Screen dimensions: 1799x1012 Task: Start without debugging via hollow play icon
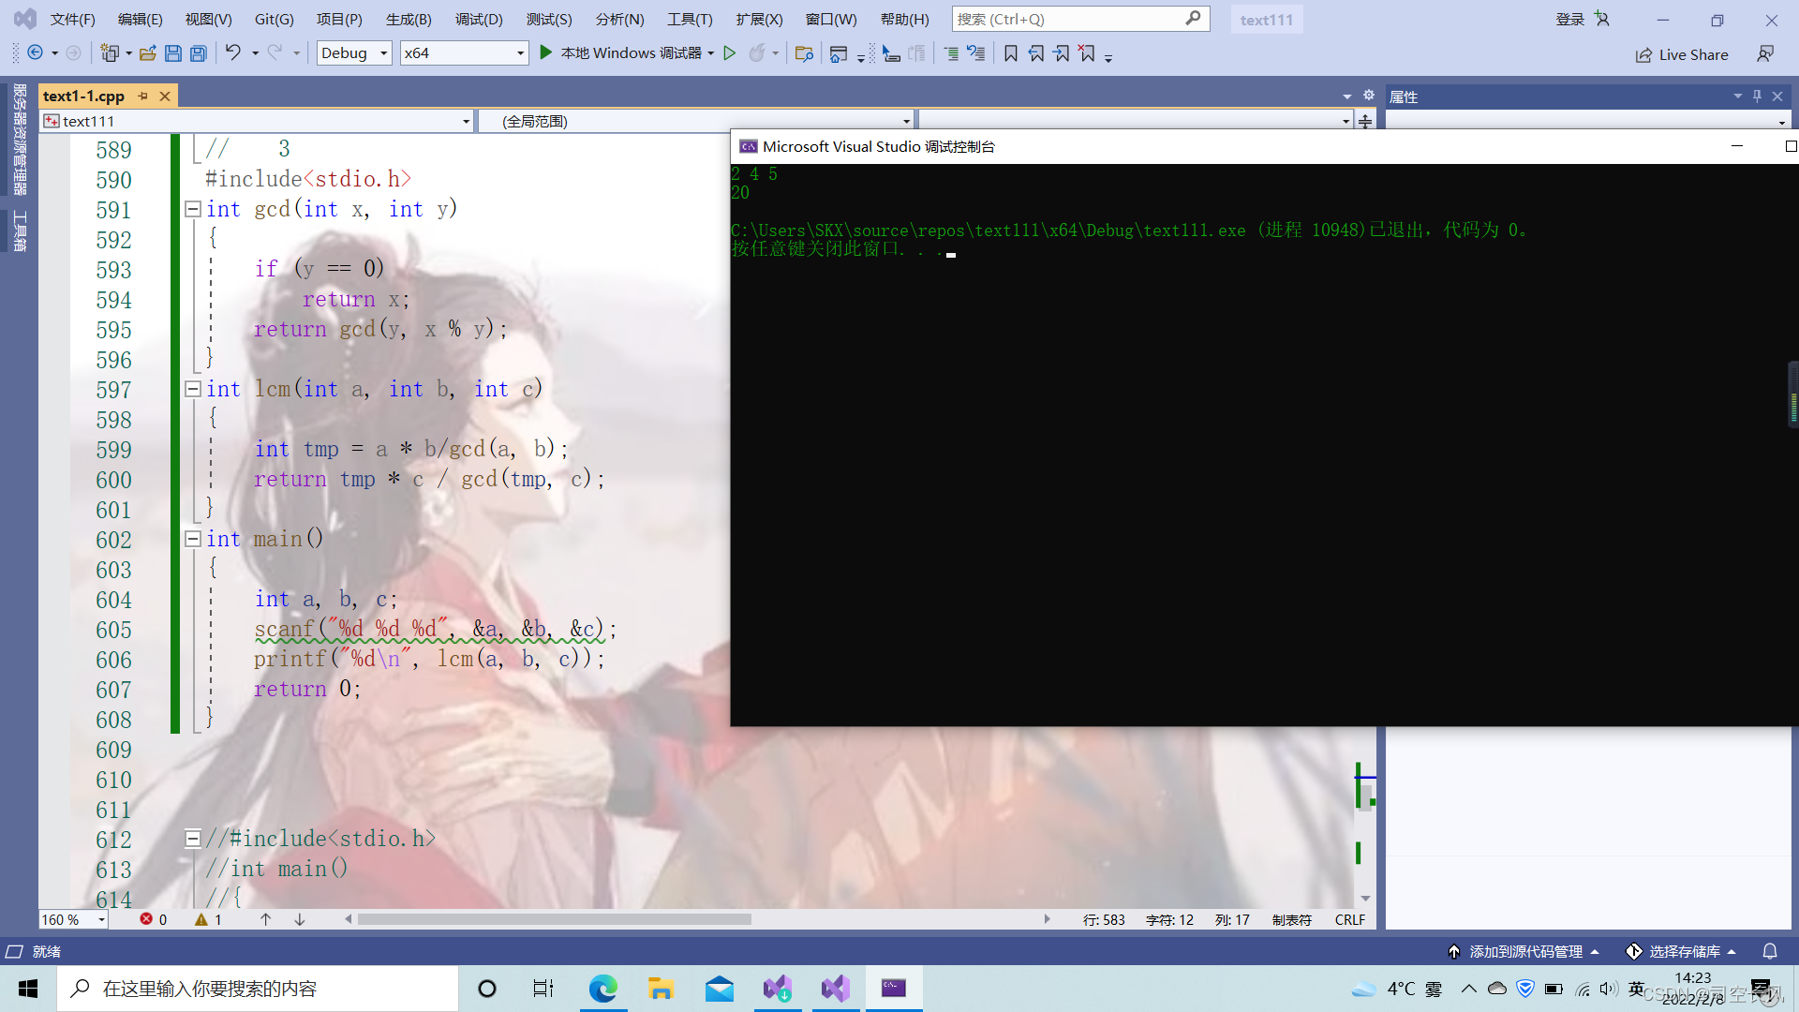[x=730, y=53]
